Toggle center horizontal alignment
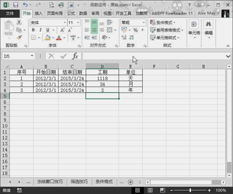 pos(94,30)
